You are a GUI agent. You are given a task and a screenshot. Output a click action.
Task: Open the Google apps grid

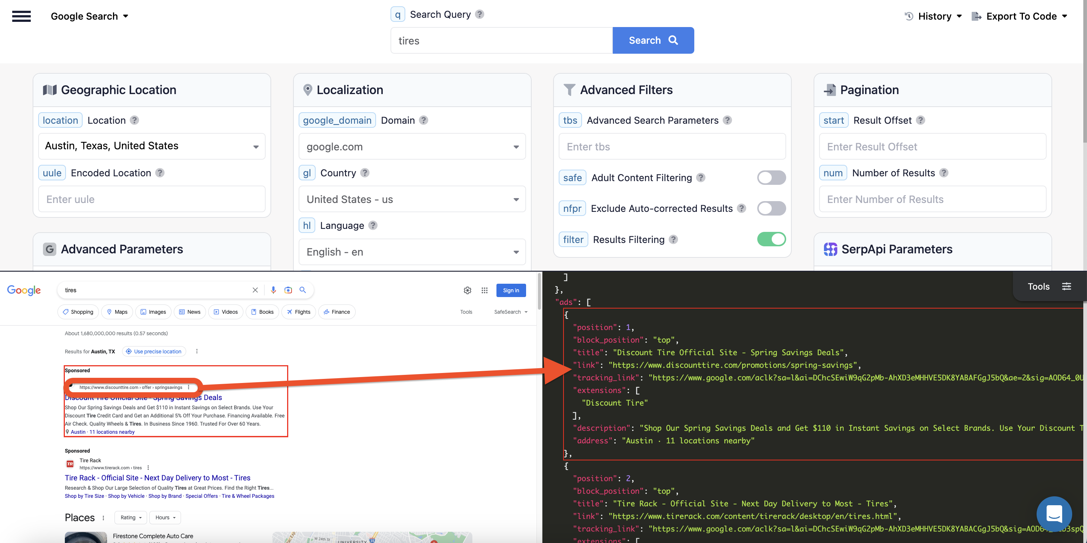click(485, 290)
